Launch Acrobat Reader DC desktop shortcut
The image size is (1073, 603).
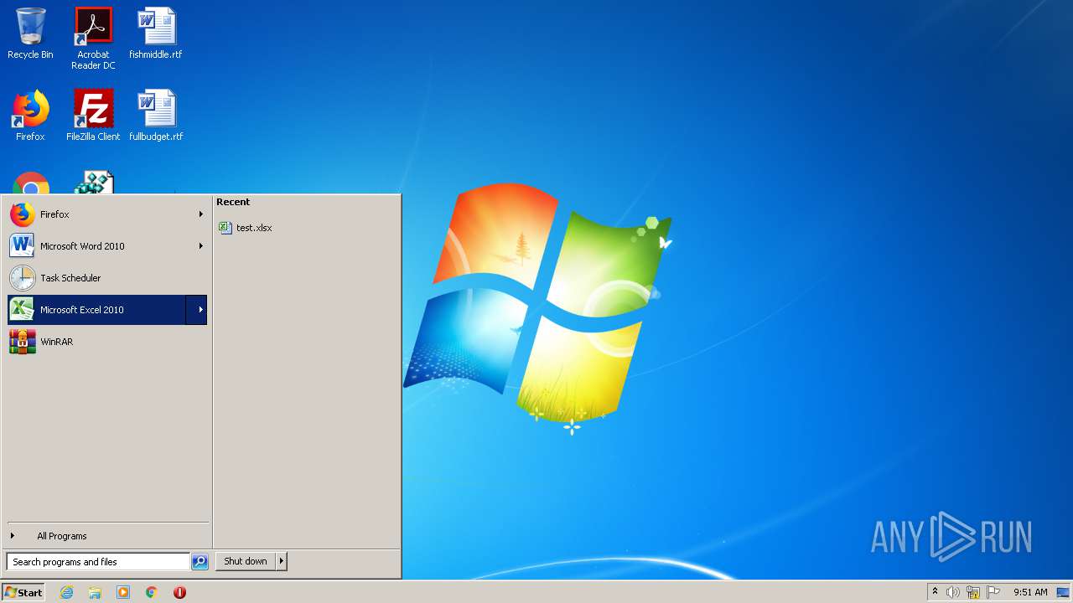[x=93, y=38]
